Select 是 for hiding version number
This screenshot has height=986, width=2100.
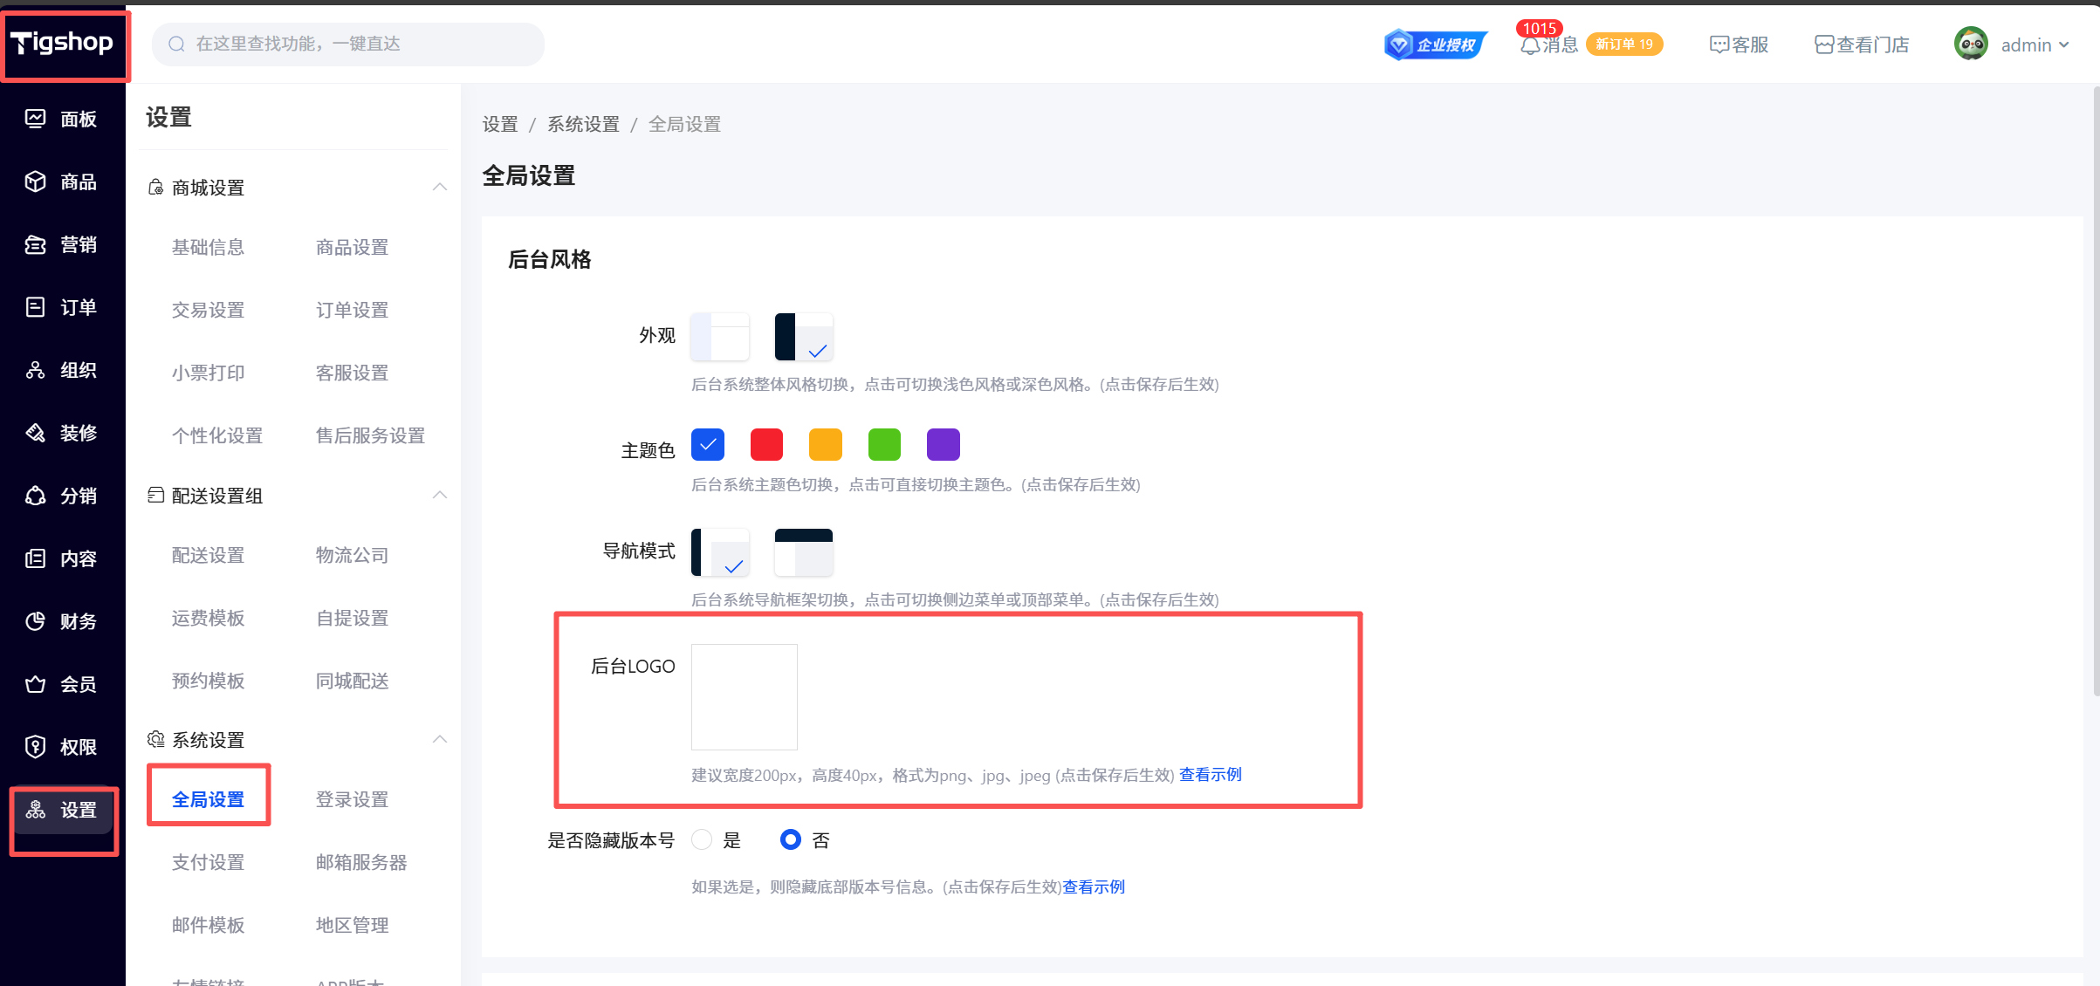click(x=702, y=840)
